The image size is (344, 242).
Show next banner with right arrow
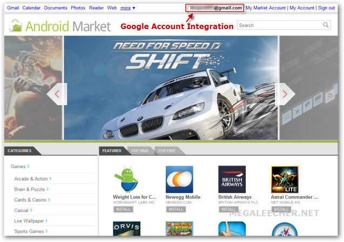285,94
